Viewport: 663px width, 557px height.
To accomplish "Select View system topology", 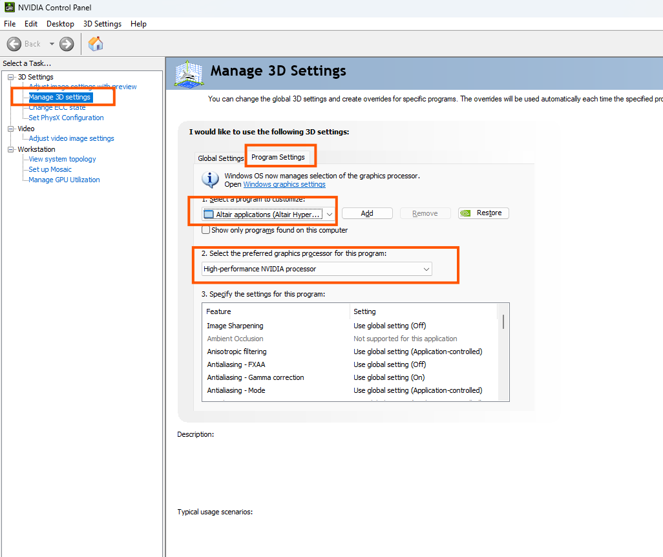I will [x=62, y=159].
